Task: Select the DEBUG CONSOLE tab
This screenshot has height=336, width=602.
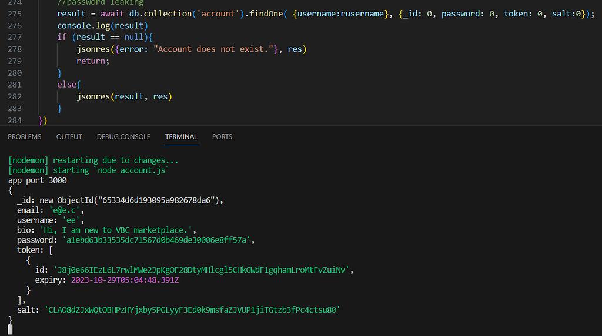Action: pos(123,136)
